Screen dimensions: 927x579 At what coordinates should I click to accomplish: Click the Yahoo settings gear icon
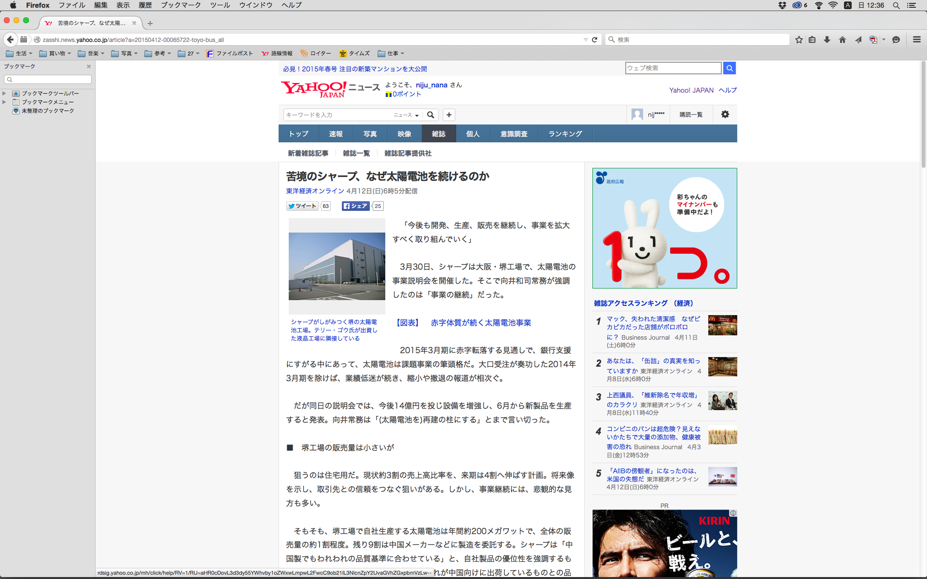point(725,114)
